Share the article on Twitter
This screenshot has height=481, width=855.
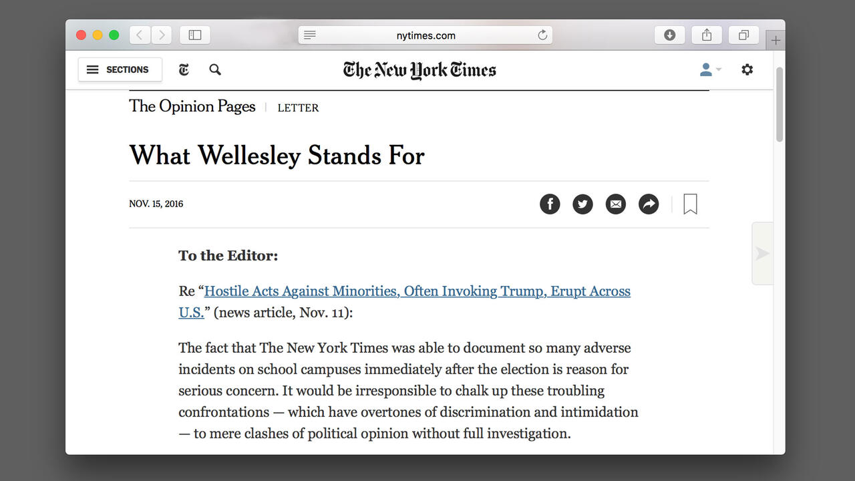(582, 204)
